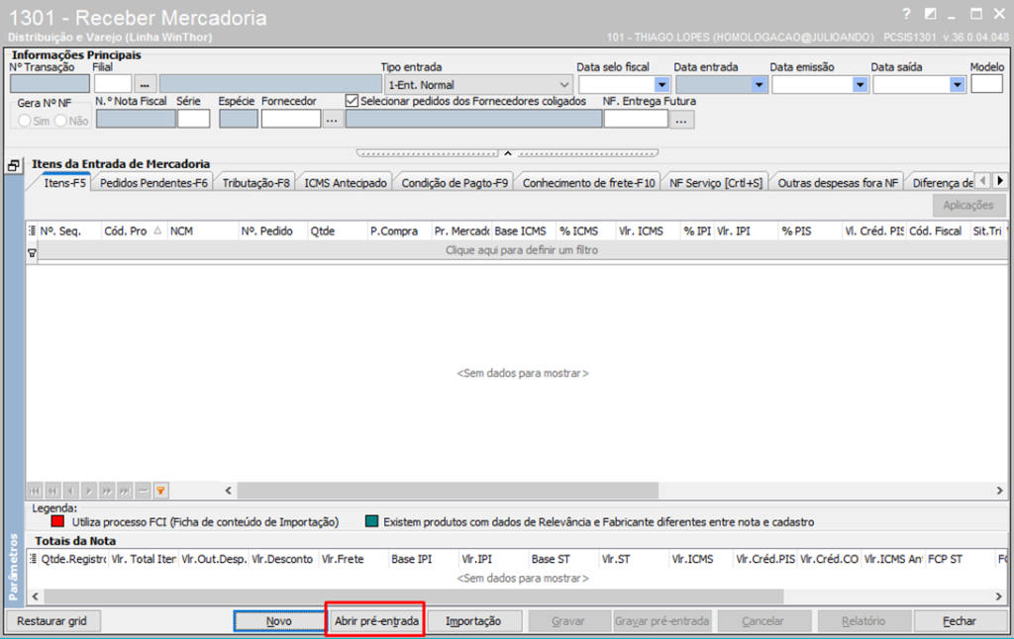Open Data selo fiscal date picker
The height and width of the screenshot is (639, 1014).
[661, 85]
